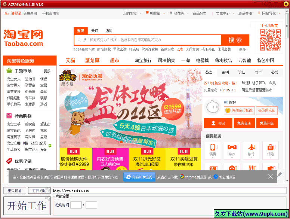Image resolution: width=290 pixels, height=219 pixels.
Task: Click the 打开地址 button
Action: tap(39, 191)
